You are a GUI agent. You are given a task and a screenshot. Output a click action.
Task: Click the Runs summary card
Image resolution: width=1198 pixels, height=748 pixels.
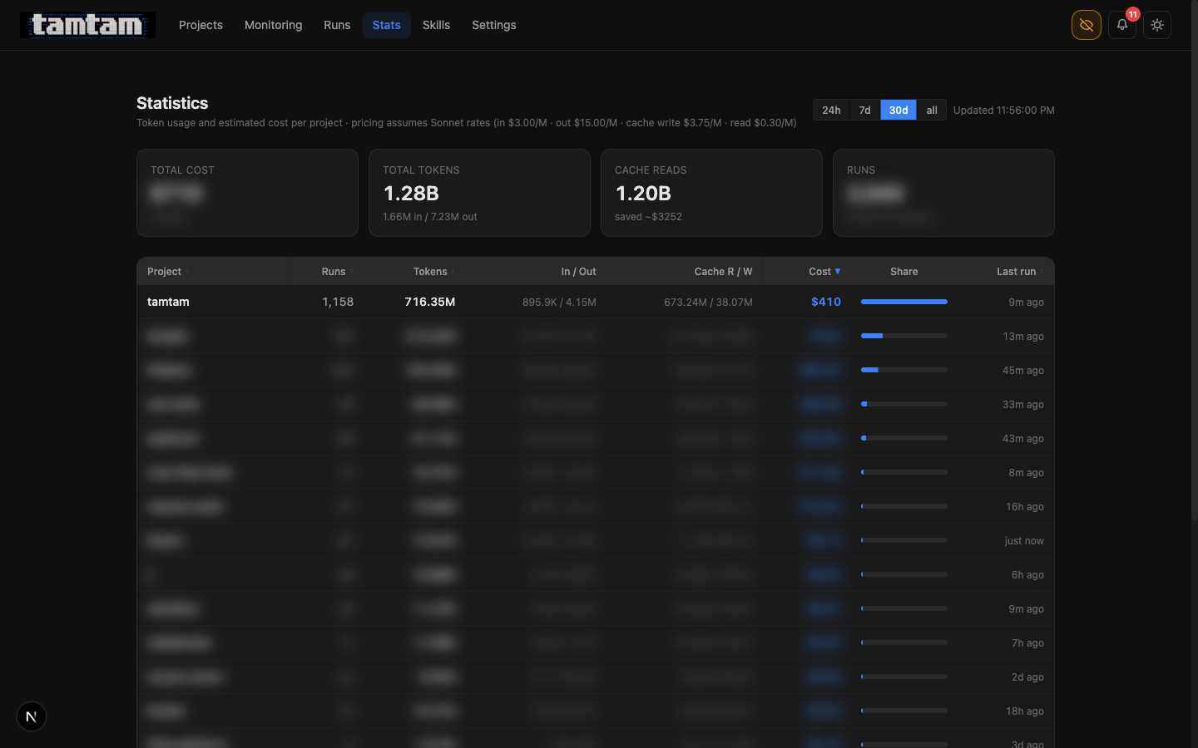(x=943, y=193)
